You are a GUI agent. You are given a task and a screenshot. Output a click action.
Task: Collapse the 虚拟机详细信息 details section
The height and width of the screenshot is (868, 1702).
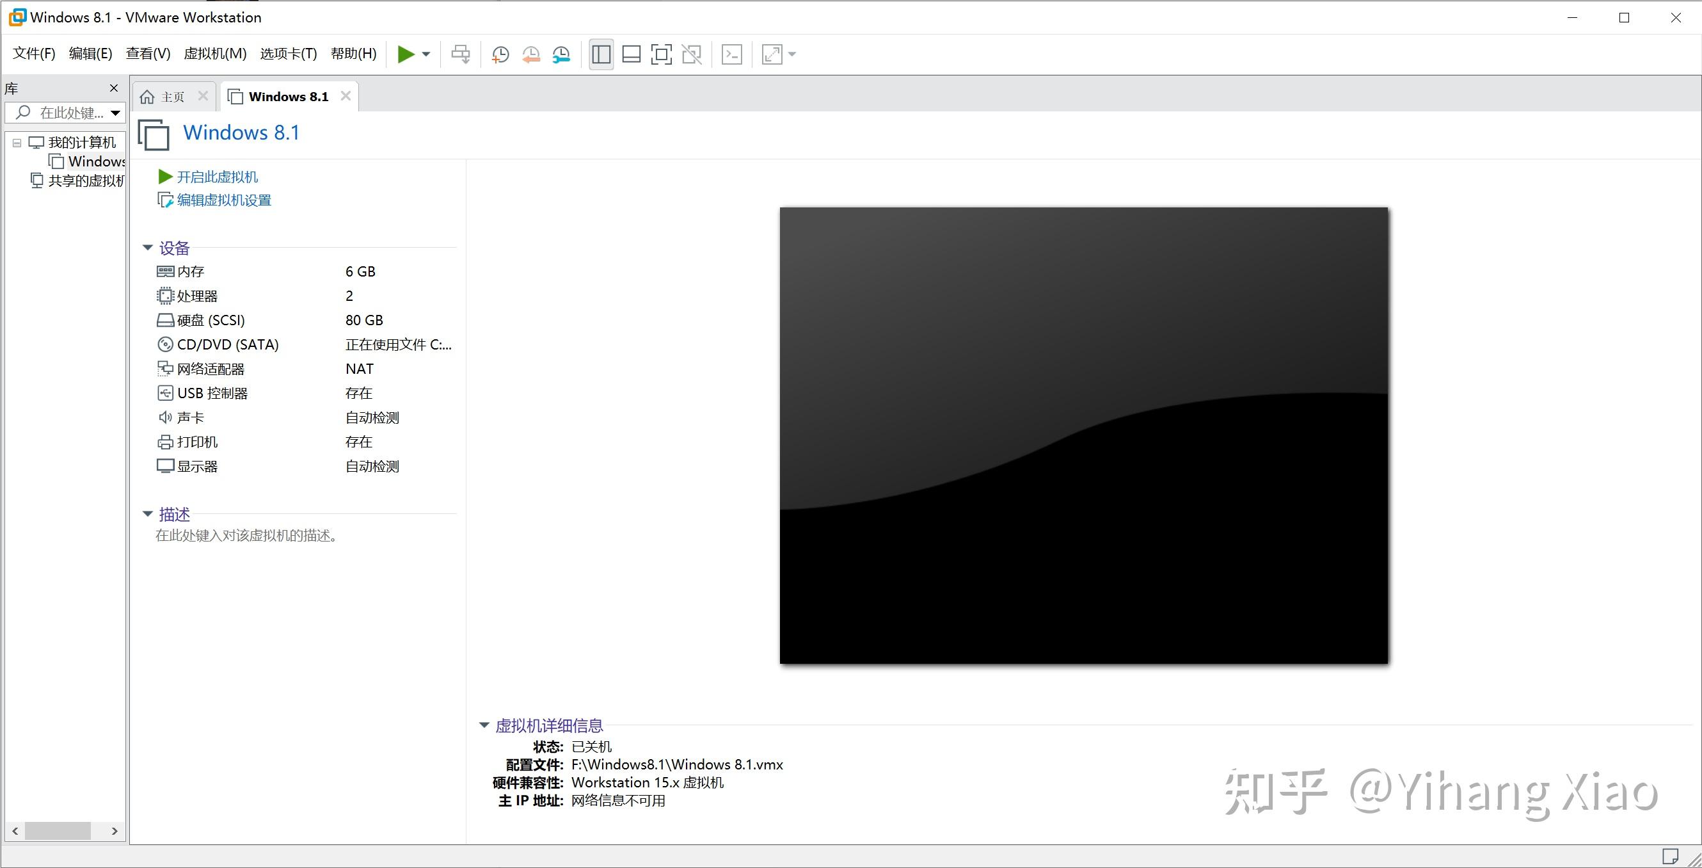(x=483, y=725)
